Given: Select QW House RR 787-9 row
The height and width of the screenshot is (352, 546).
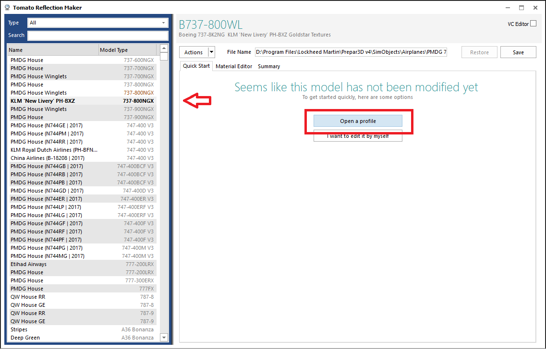Looking at the screenshot, I should click(x=82, y=314).
